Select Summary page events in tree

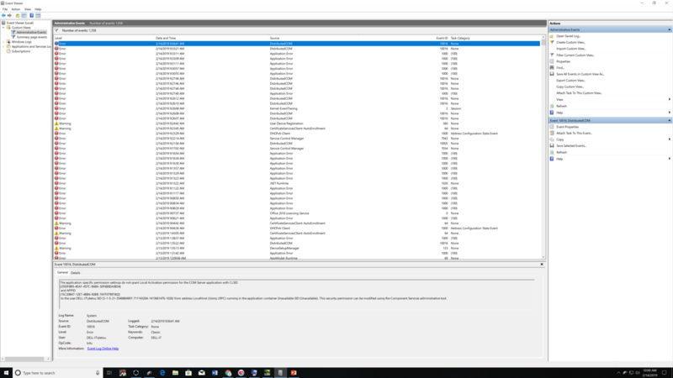point(32,37)
